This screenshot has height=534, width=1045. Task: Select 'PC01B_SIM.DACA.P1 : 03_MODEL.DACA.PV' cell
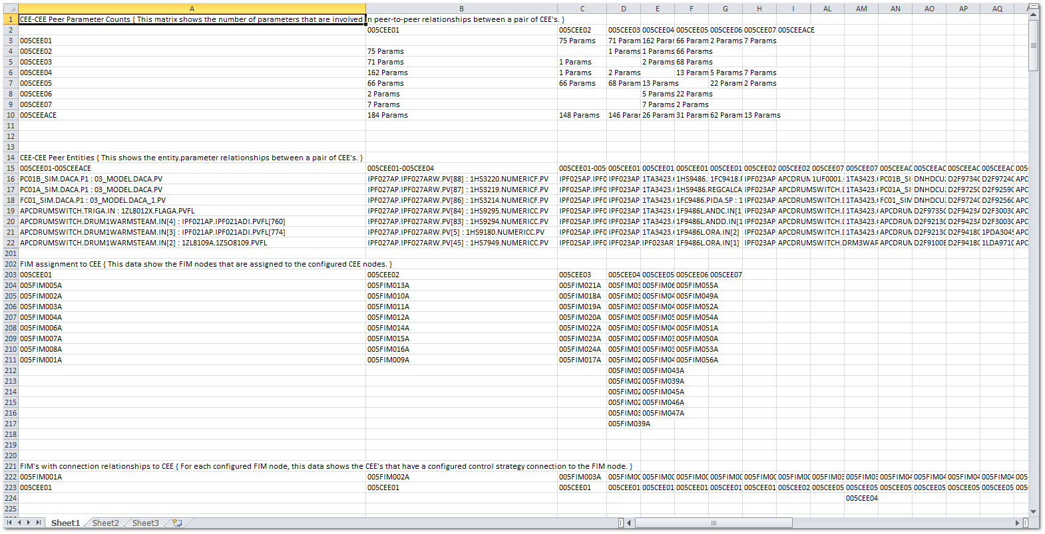(192, 179)
